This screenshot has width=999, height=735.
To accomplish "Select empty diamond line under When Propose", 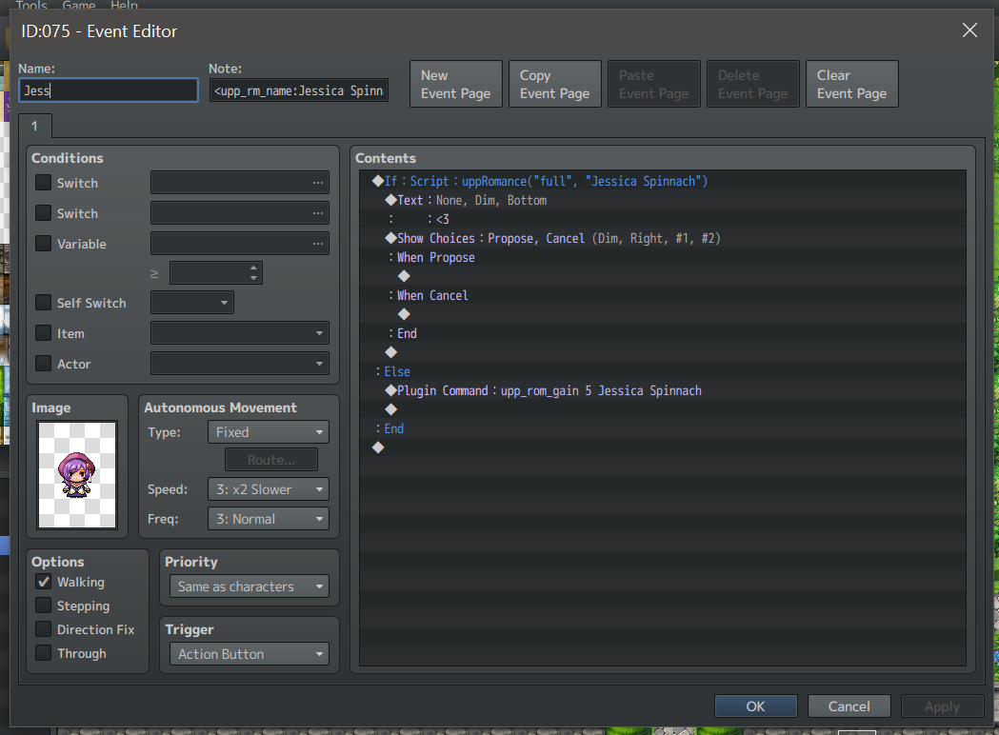I will (x=662, y=276).
